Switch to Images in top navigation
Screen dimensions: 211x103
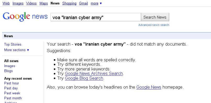tap(18, 3)
